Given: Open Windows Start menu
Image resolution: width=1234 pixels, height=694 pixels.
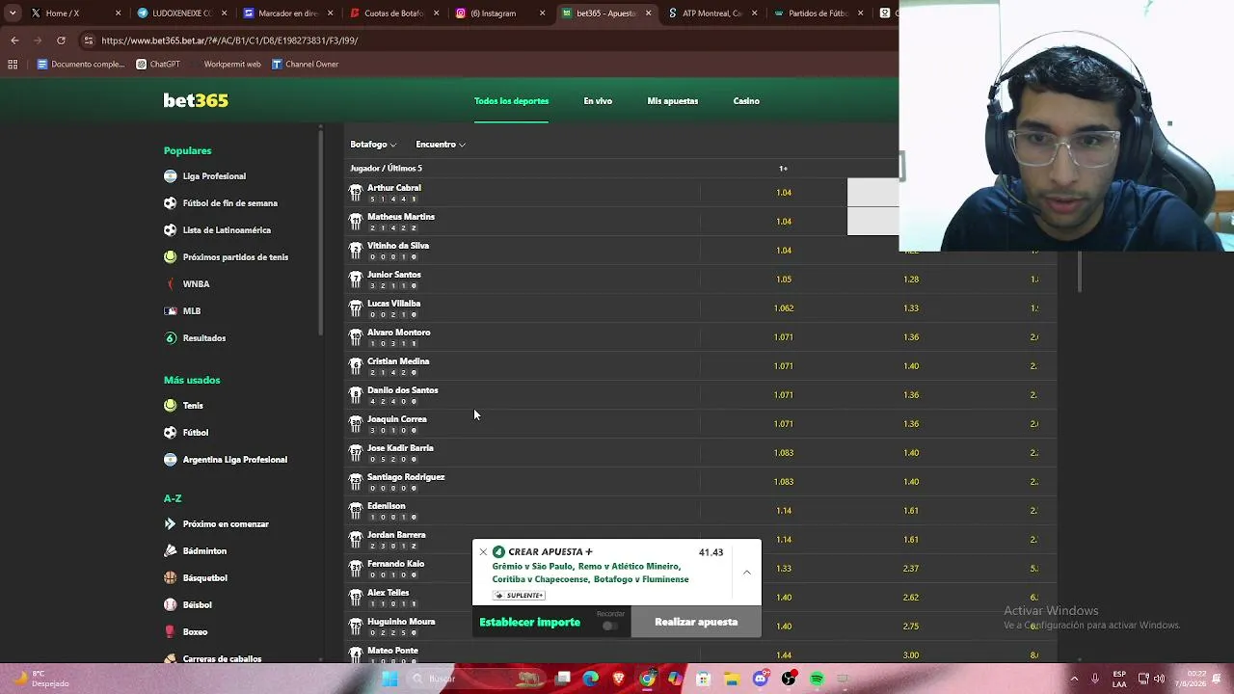Looking at the screenshot, I should pos(389,679).
